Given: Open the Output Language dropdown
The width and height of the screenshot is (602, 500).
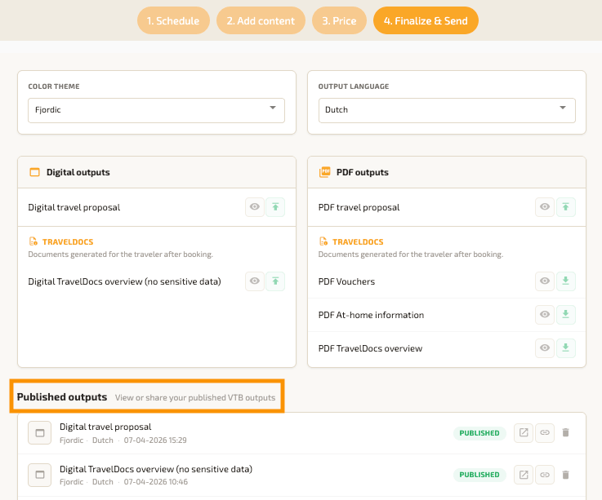Looking at the screenshot, I should pyautogui.click(x=446, y=109).
